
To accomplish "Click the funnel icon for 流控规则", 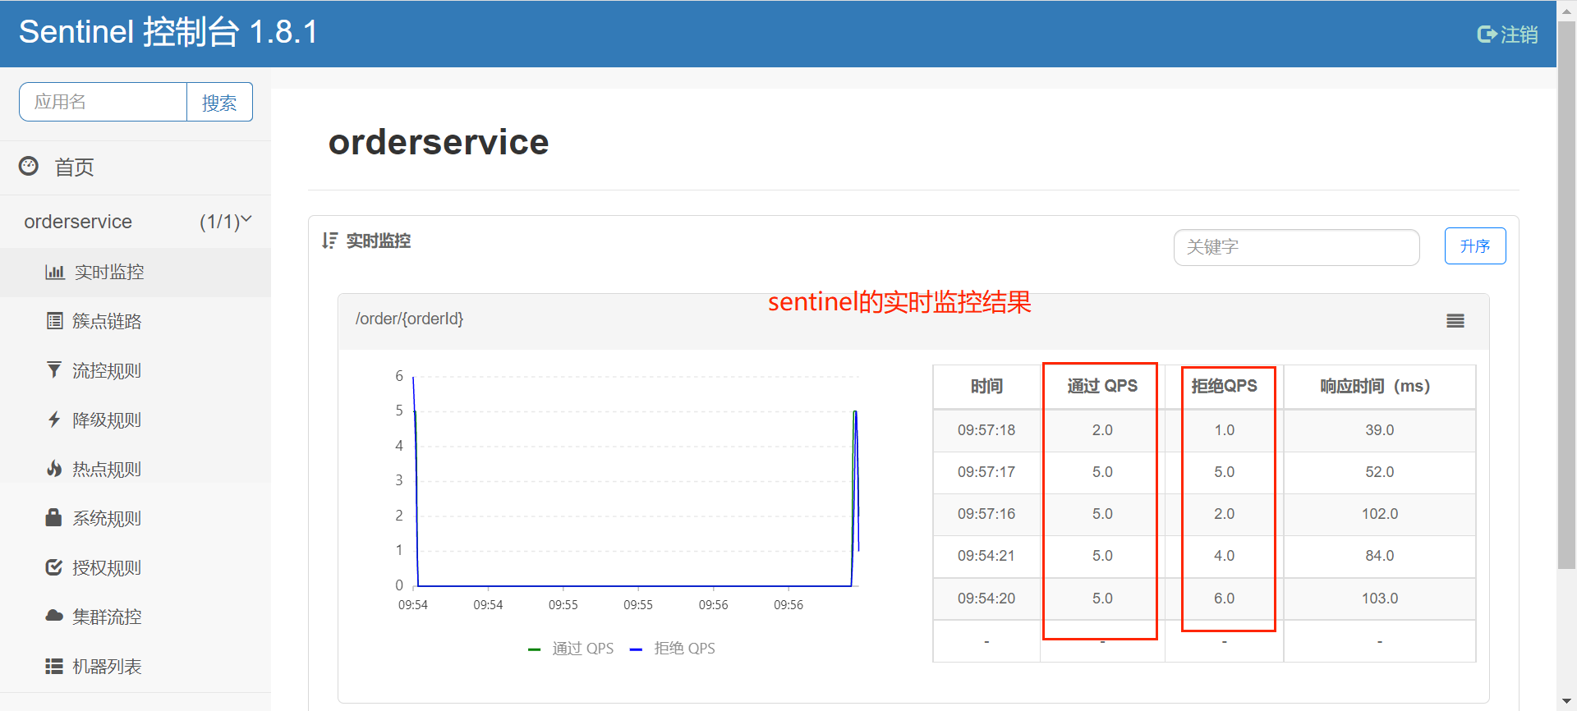I will (x=54, y=370).
